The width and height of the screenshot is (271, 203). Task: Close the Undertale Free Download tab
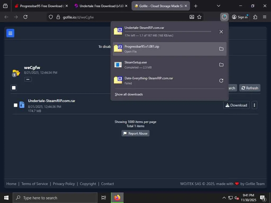point(126,6)
